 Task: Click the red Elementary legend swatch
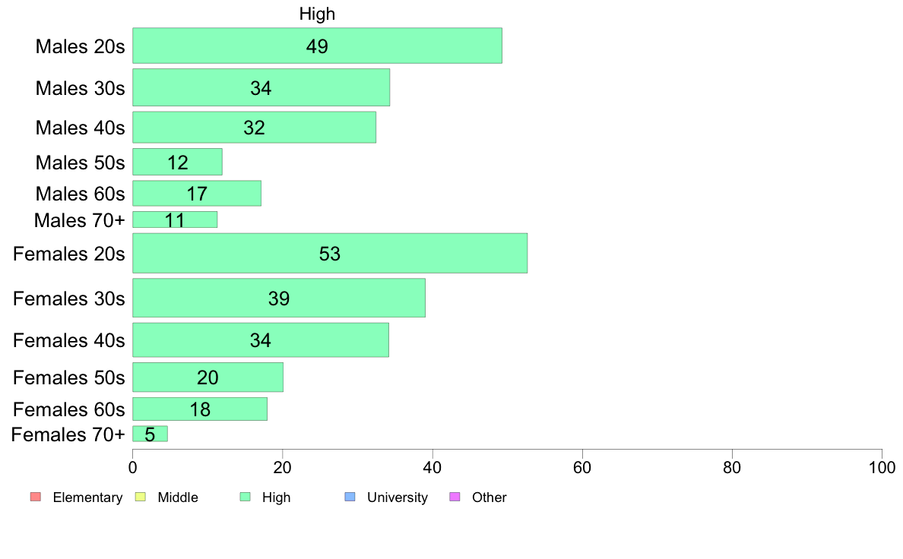[x=36, y=497]
